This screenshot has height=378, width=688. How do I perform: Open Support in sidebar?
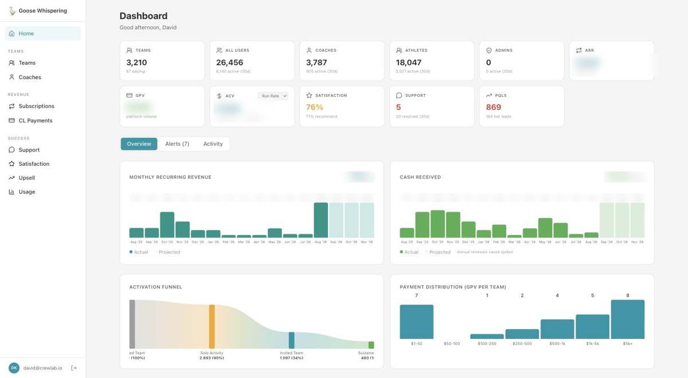(43, 150)
